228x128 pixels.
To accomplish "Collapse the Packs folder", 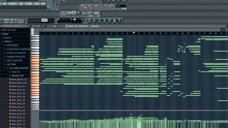I will [5, 34].
